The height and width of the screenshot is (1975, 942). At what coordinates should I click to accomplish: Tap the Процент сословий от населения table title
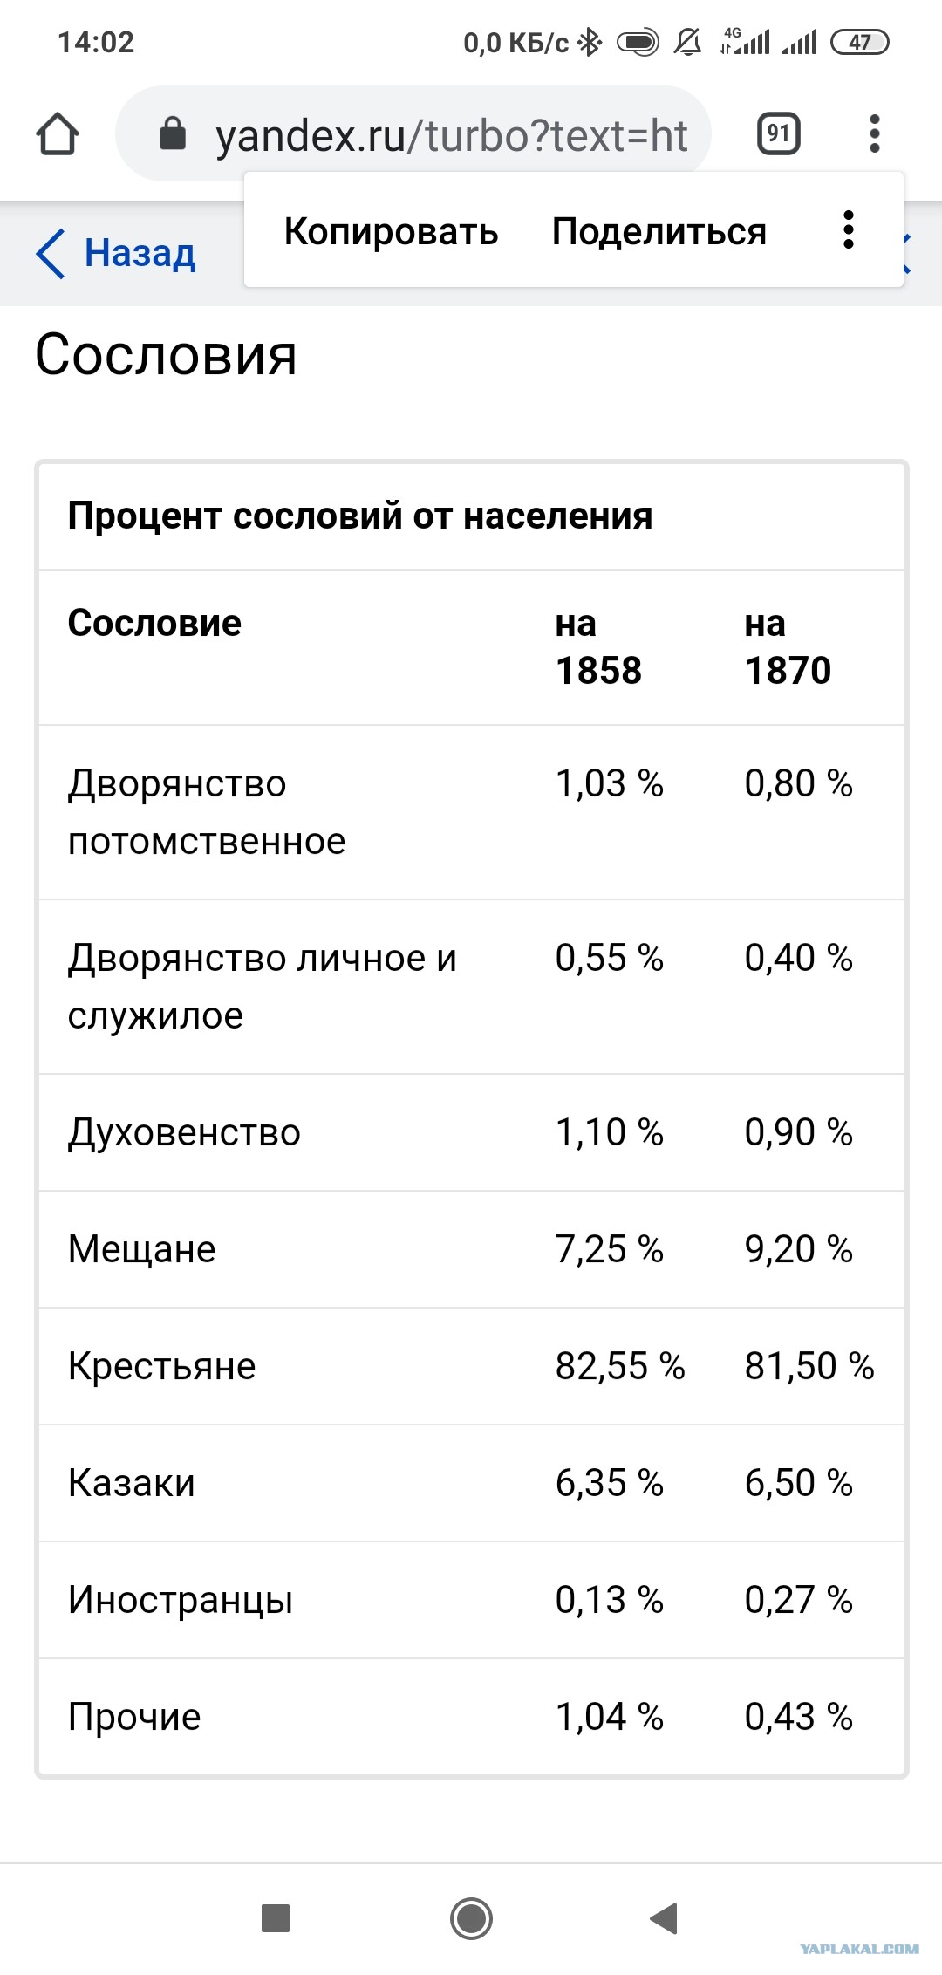click(360, 516)
